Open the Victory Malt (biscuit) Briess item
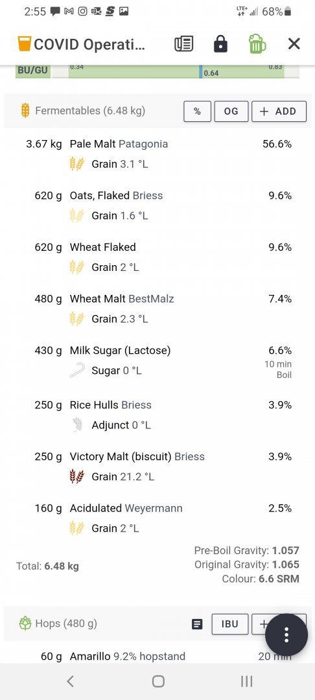The width and height of the screenshot is (315, 700). 157,467
